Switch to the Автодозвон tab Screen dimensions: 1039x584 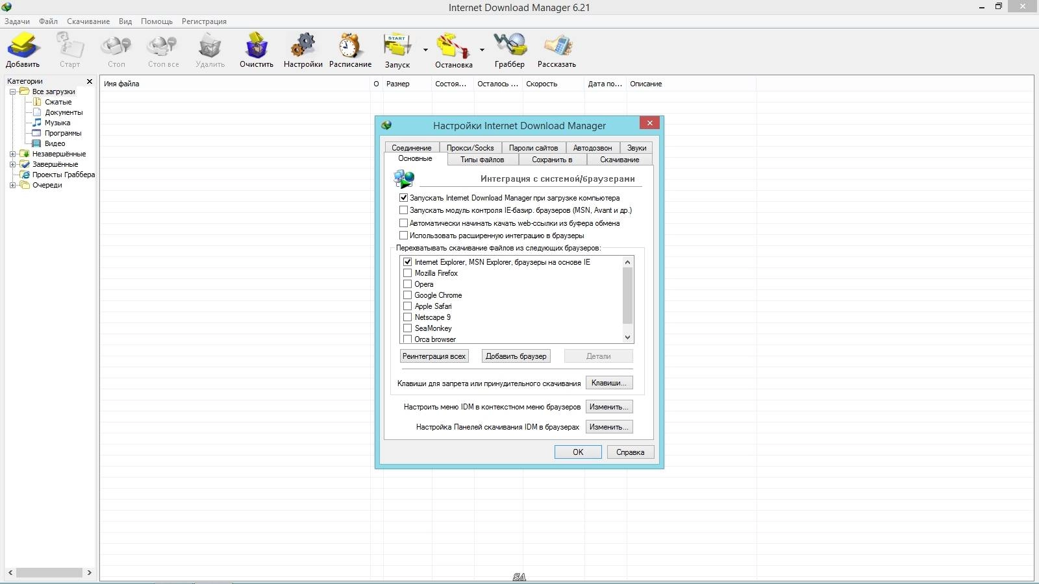click(592, 148)
